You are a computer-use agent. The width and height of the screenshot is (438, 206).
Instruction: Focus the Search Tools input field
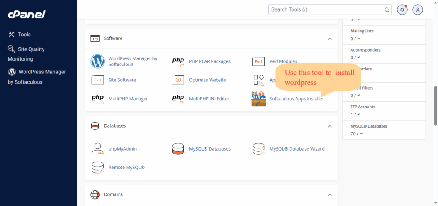coord(330,9)
